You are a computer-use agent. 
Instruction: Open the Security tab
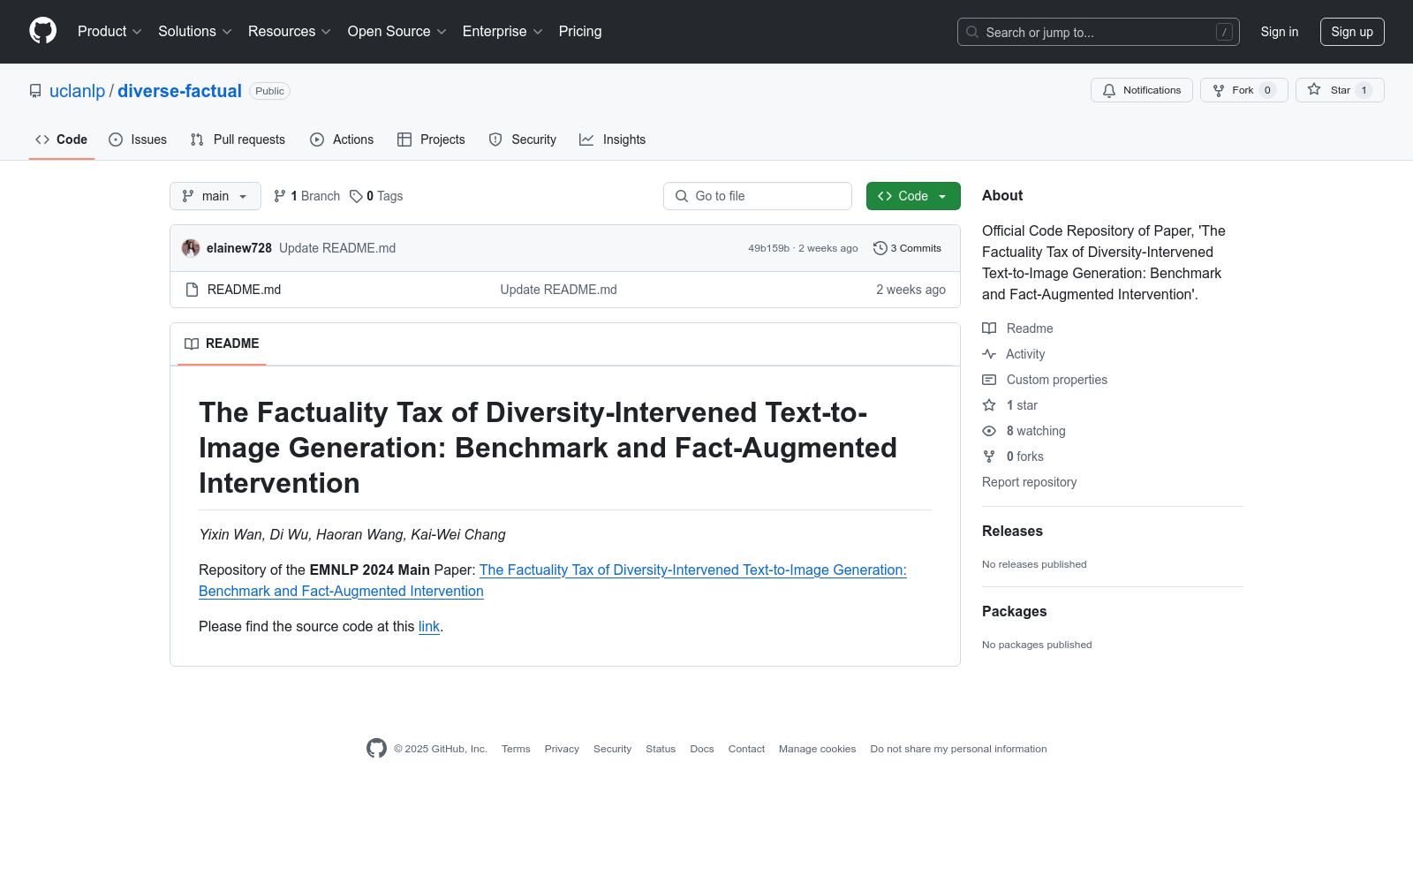tap(523, 140)
